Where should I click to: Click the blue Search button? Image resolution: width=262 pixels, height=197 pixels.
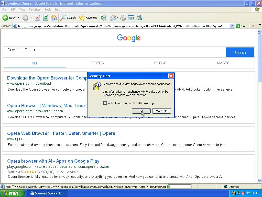[240, 52]
